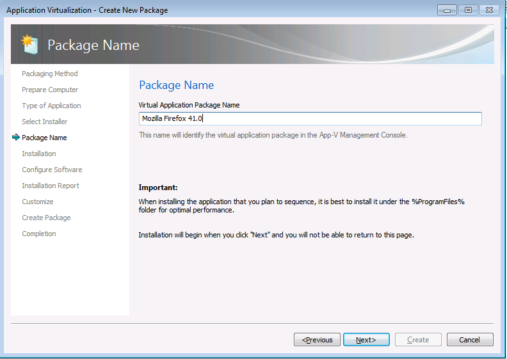Open the Type of Application step
The image size is (507, 359).
(x=51, y=106)
